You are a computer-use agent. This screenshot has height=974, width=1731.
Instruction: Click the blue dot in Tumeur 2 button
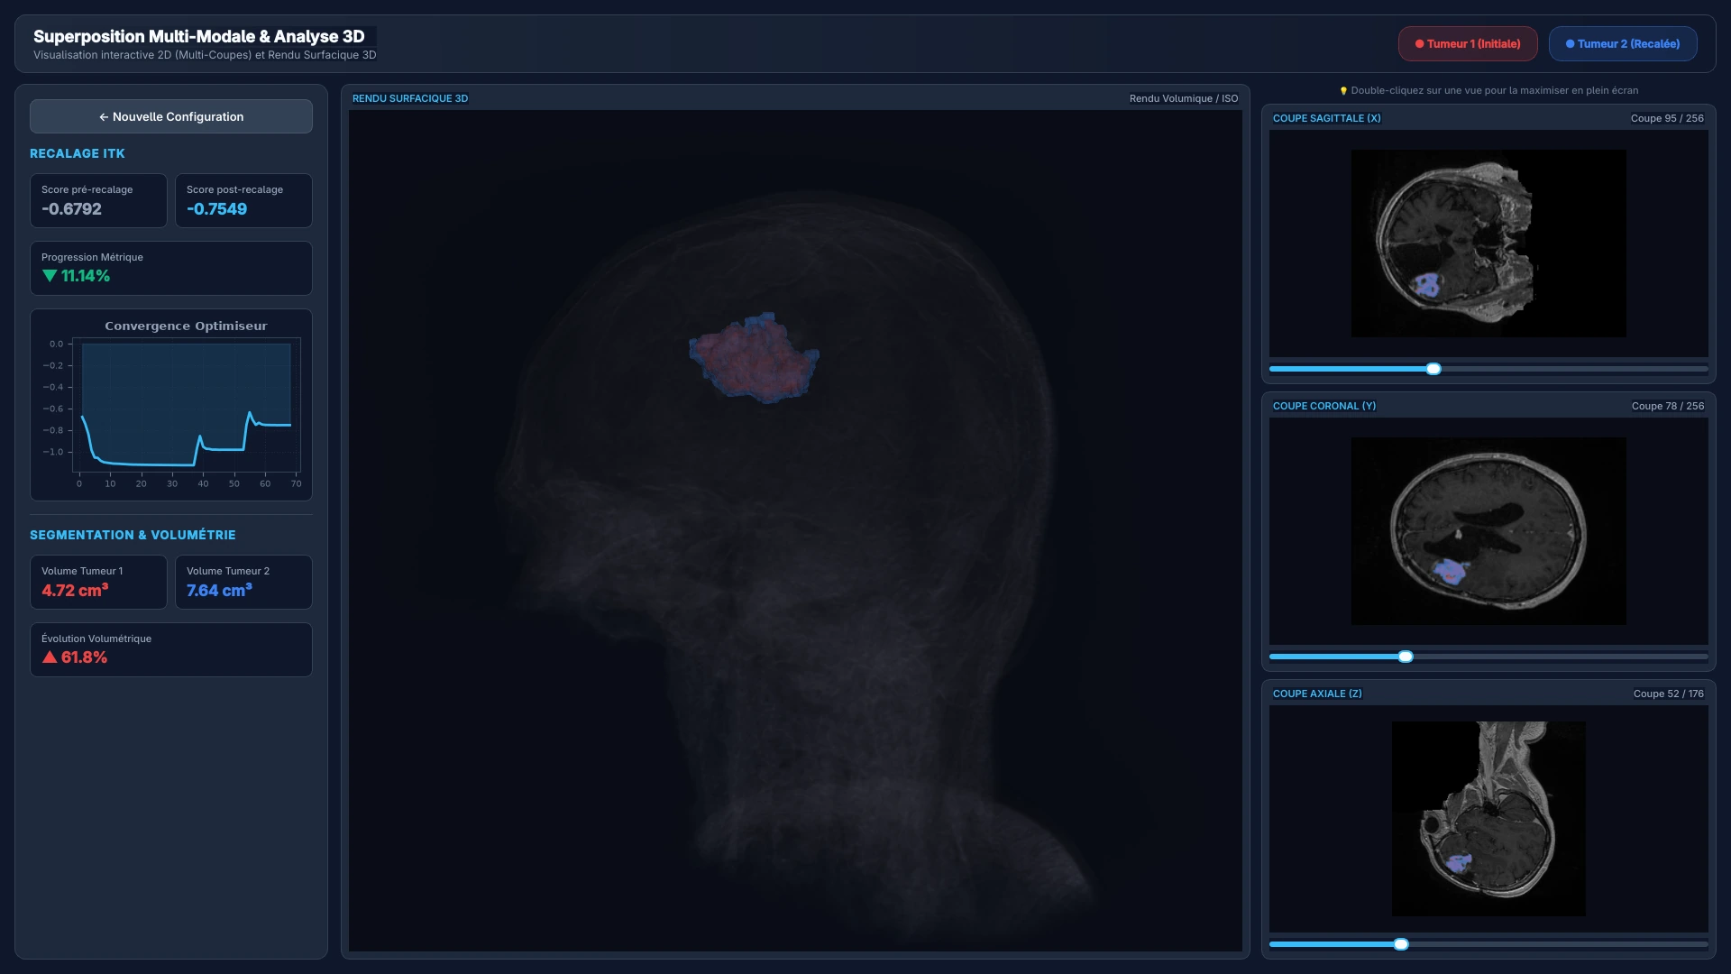[x=1570, y=43]
